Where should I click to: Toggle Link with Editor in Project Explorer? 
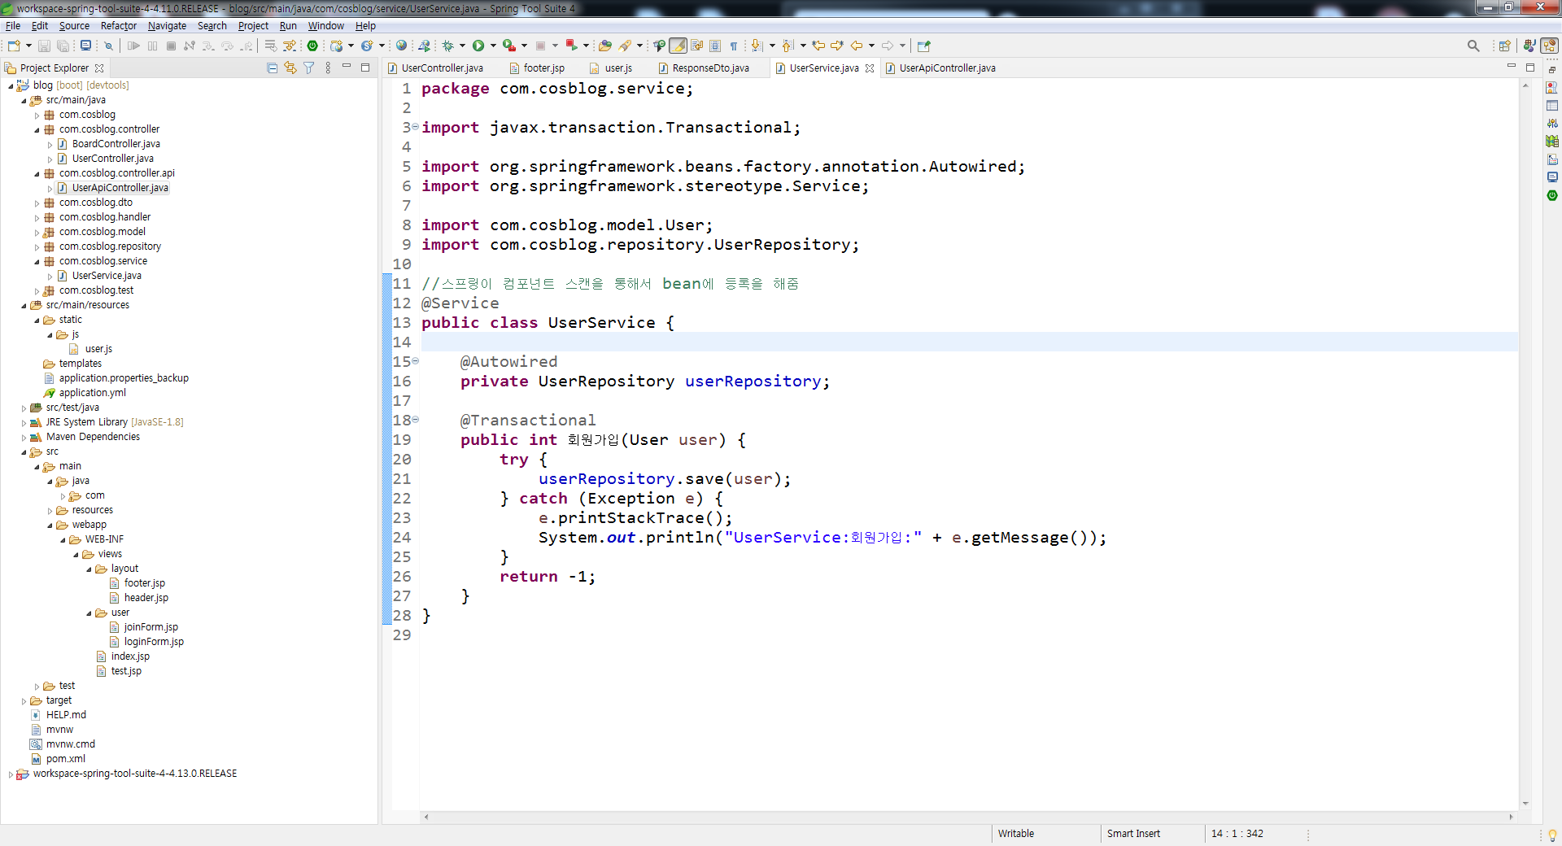pyautogui.click(x=290, y=68)
